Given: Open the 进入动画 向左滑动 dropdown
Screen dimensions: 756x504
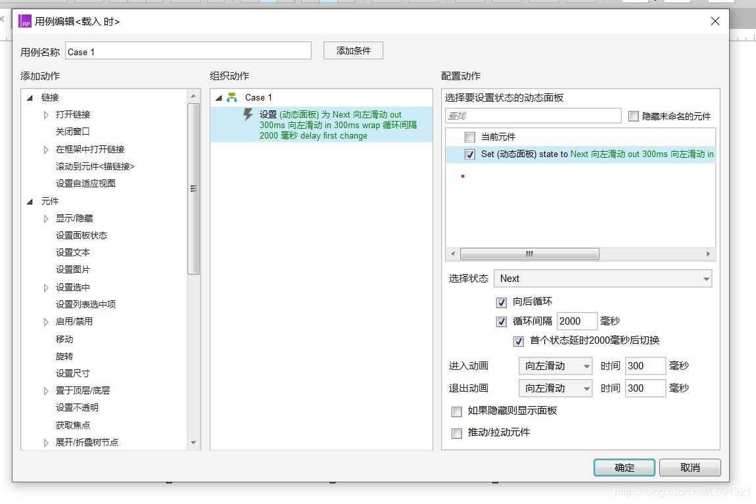Looking at the screenshot, I should coord(555,366).
